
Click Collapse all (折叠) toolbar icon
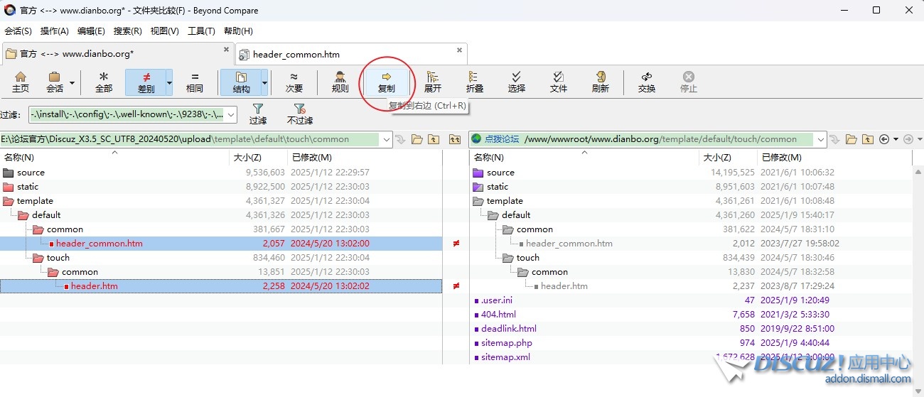474,82
